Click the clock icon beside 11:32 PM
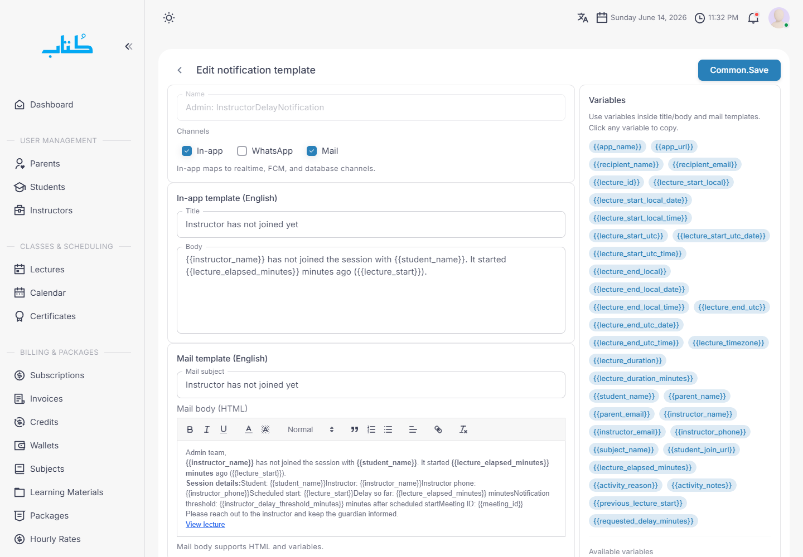Screen dimensions: 803x557 click(700, 18)
